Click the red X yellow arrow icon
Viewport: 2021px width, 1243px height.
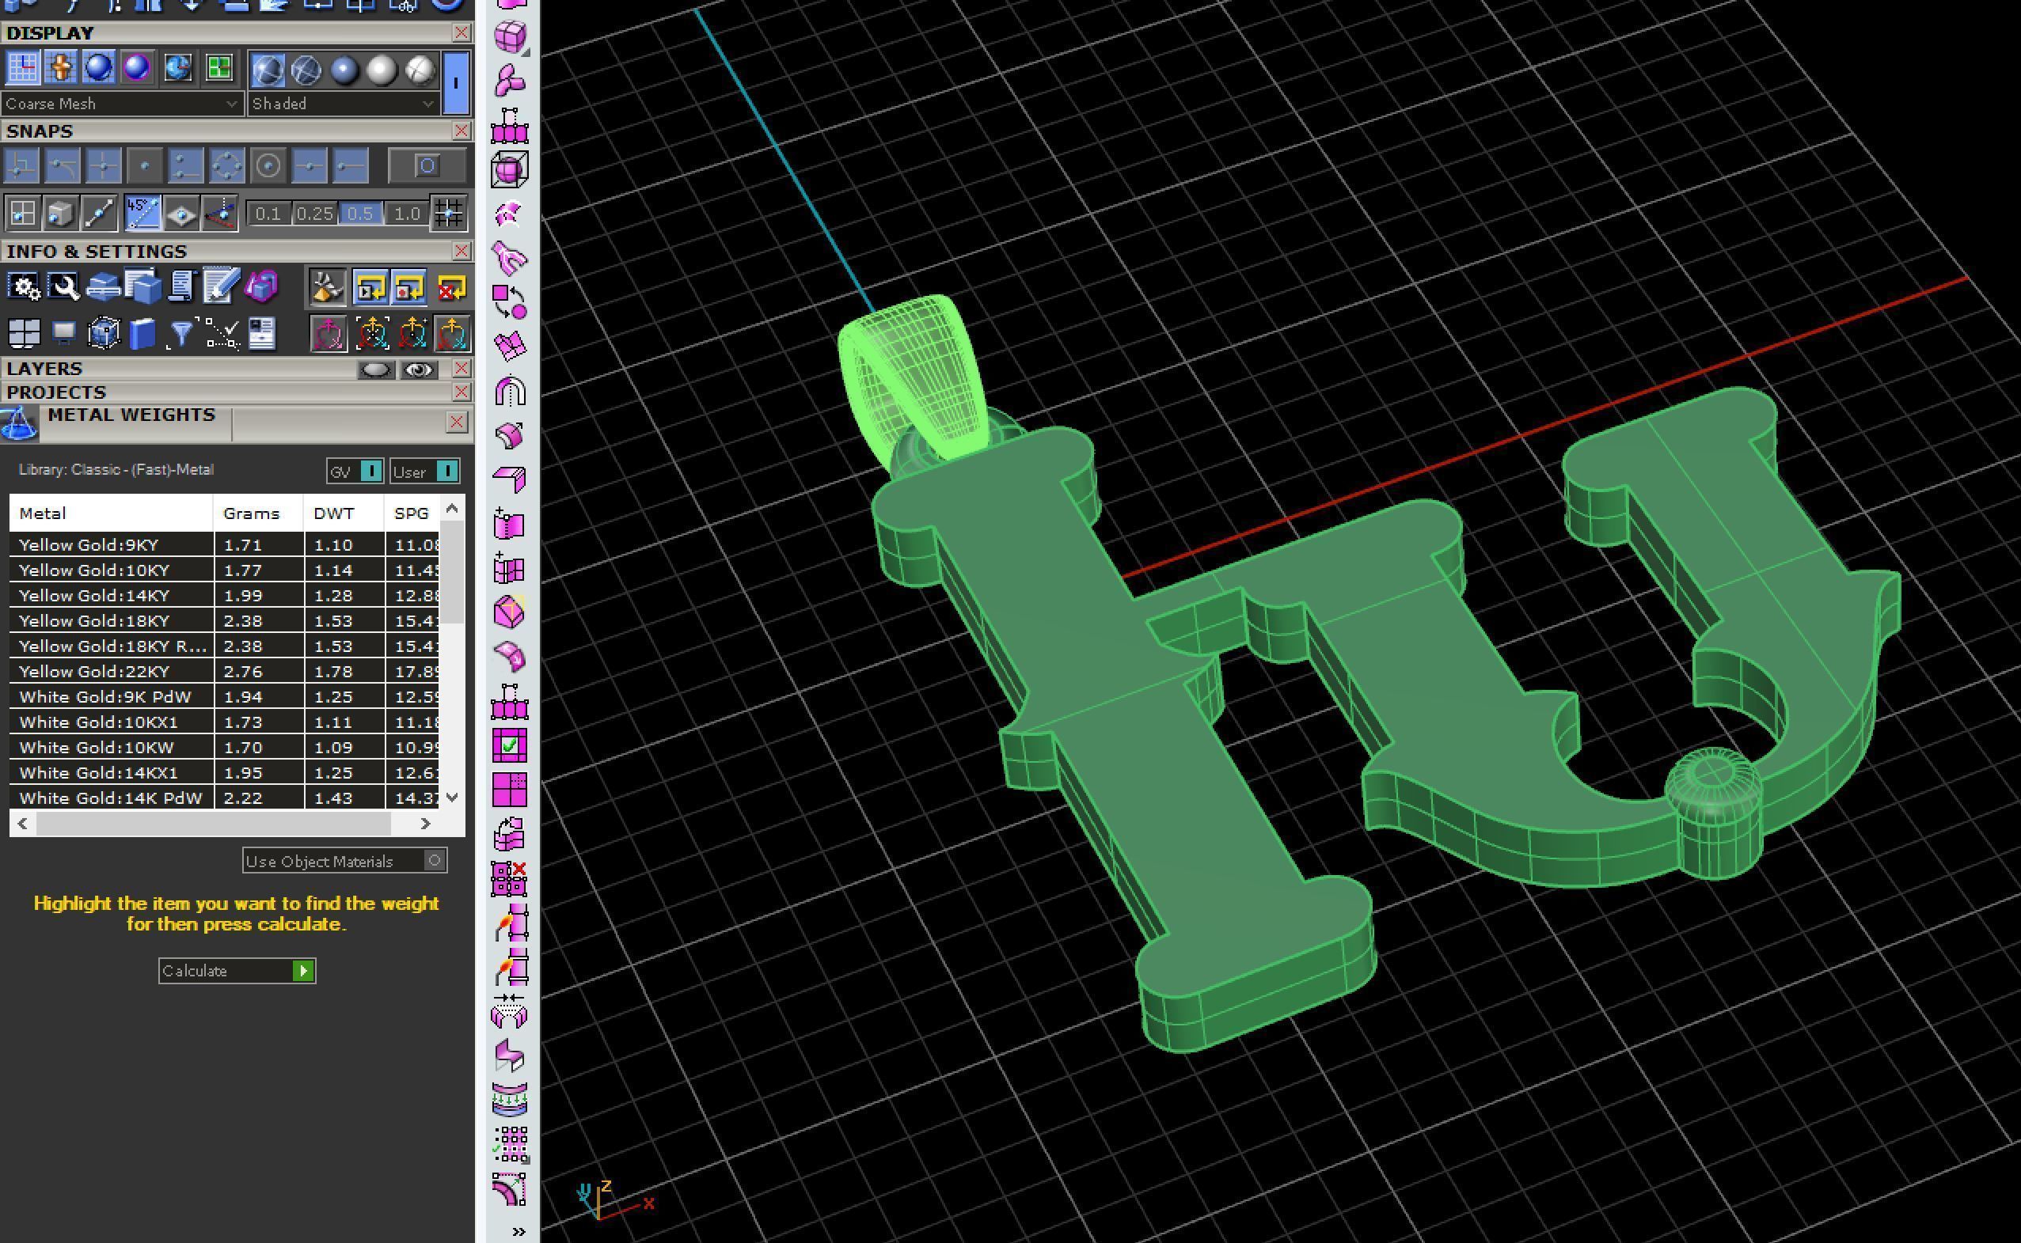click(x=451, y=288)
